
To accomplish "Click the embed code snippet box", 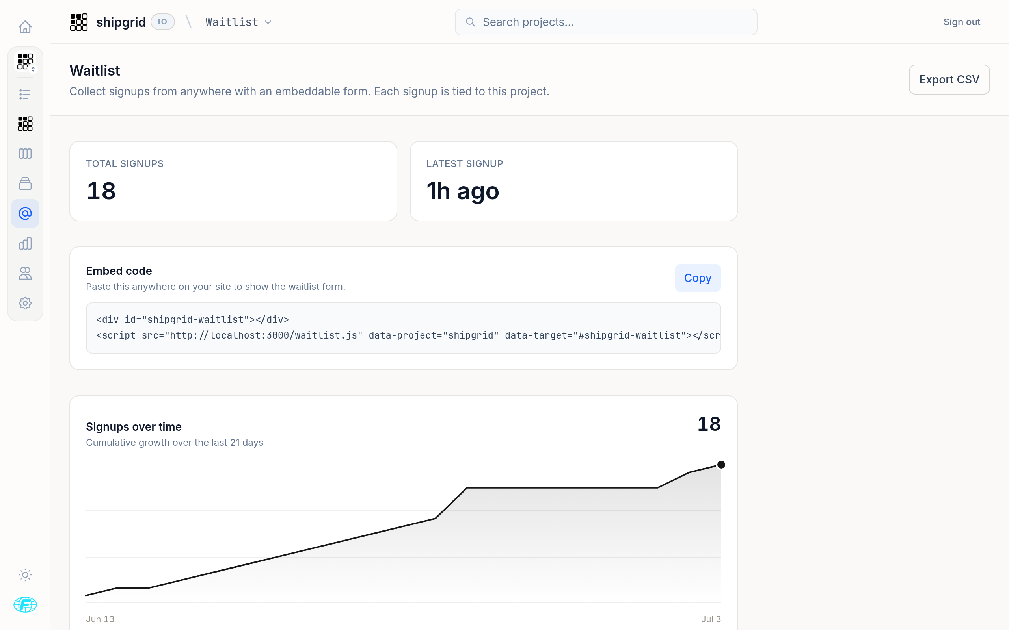I will click(x=403, y=328).
